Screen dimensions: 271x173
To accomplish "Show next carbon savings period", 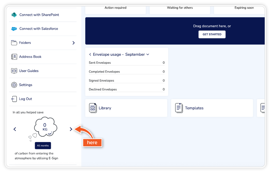I will (71, 129).
